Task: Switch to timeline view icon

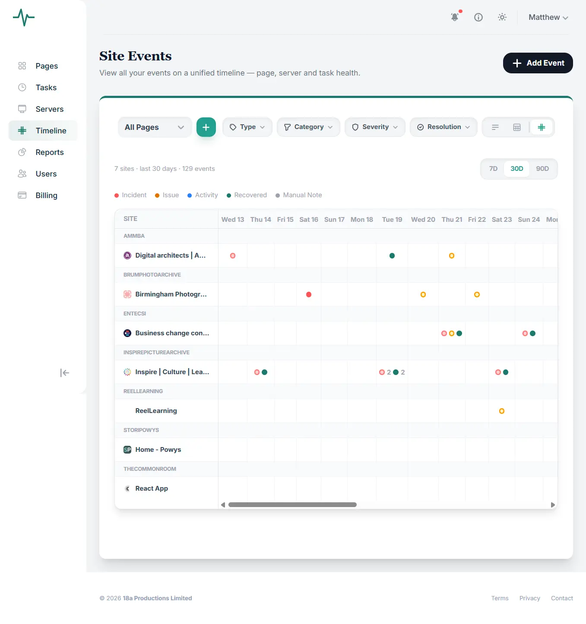Action: point(542,127)
